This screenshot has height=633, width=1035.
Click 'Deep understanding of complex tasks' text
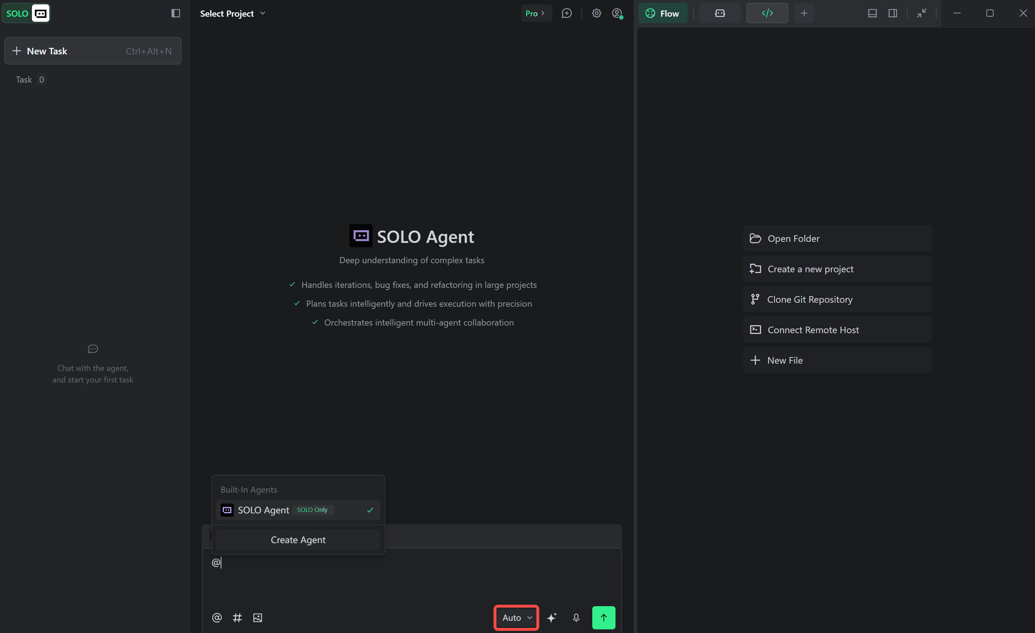click(x=412, y=260)
